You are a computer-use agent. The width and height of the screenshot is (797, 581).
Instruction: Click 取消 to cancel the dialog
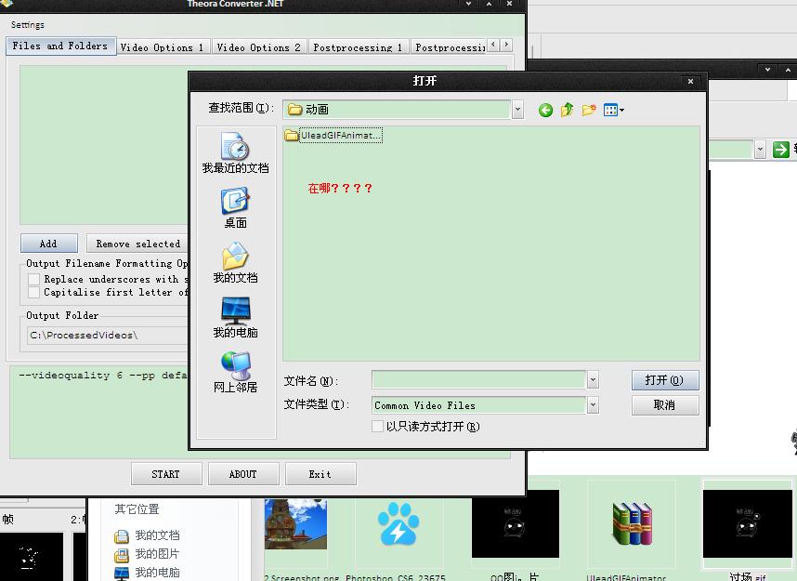[x=665, y=405]
